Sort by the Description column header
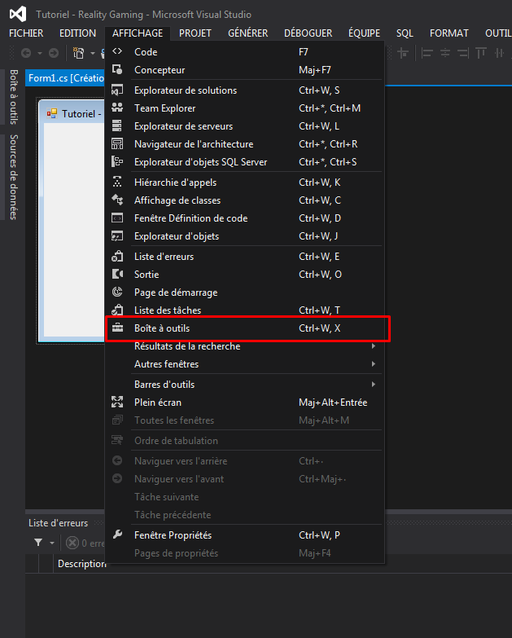Screen dimensions: 512x638 tap(81, 564)
